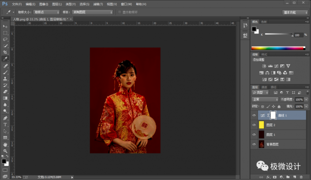Select the History Brush tool
This screenshot has width=311, height=180.
pyautogui.click(x=5, y=85)
